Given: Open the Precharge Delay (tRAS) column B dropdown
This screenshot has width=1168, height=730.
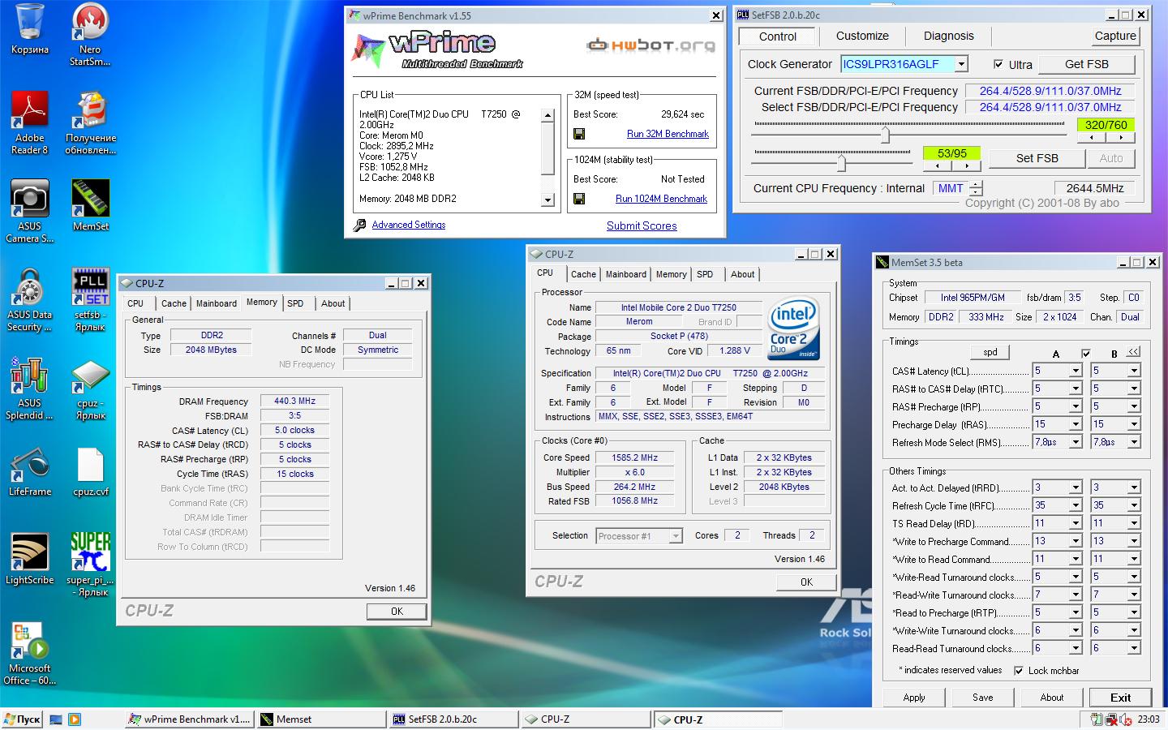Looking at the screenshot, I should [x=1134, y=424].
